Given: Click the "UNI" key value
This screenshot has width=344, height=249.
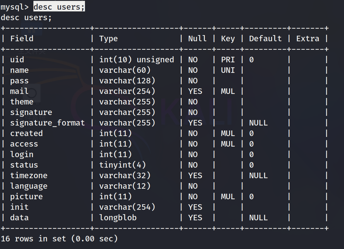Looking at the screenshot, I should 228,70.
